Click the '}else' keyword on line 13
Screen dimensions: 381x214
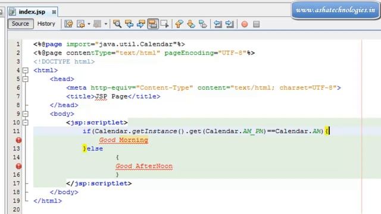[93, 149]
